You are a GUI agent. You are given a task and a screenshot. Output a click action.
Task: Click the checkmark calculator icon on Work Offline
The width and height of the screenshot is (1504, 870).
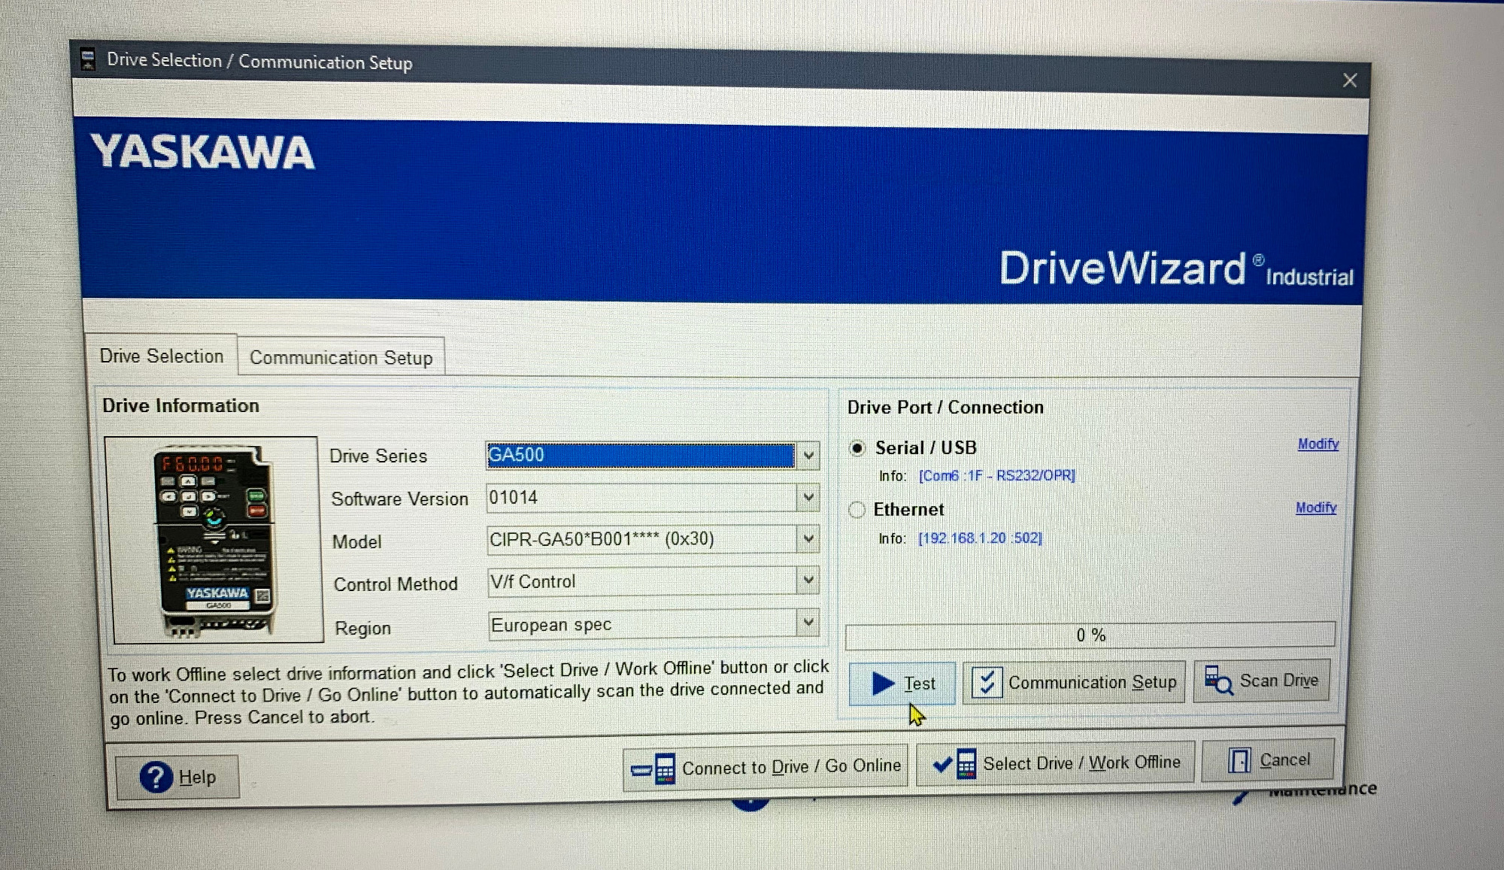pos(954,764)
